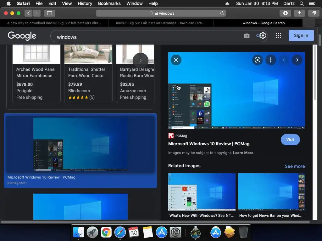Open the File menu
This screenshot has height=241, width=322.
coord(39,3)
